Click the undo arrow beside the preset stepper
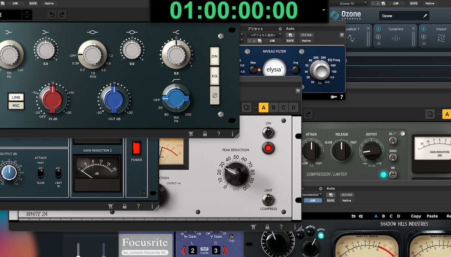The height and width of the screenshot is (257, 451). click(x=52, y=15)
